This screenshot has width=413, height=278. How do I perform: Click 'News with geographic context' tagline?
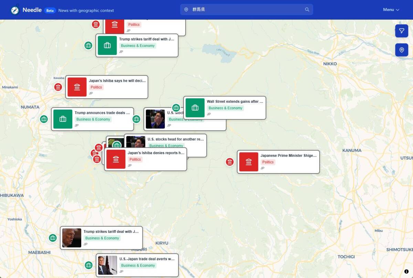pos(86,10)
